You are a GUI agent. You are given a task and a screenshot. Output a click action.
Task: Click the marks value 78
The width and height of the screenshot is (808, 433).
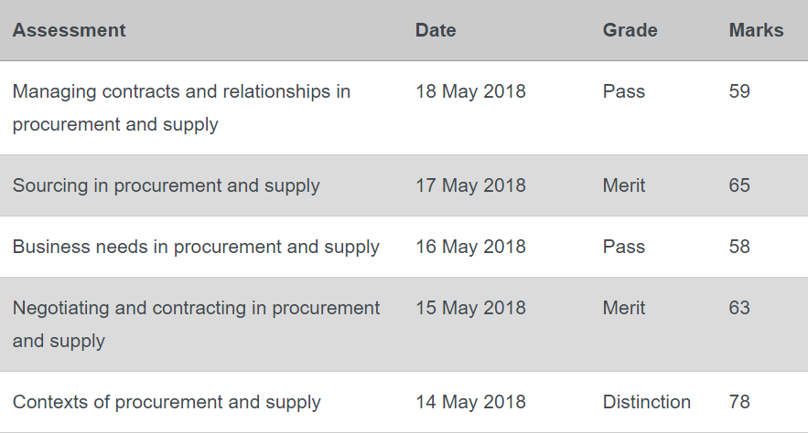[x=739, y=402]
